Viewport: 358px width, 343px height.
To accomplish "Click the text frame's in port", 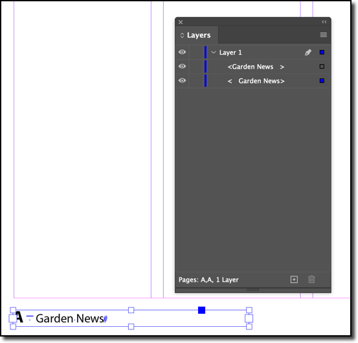I will pos(12,318).
